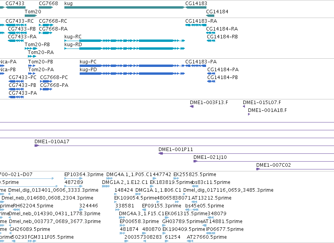Select EST Dmel_dig_017116_0659_3485.3prime

tap(228, 190)
